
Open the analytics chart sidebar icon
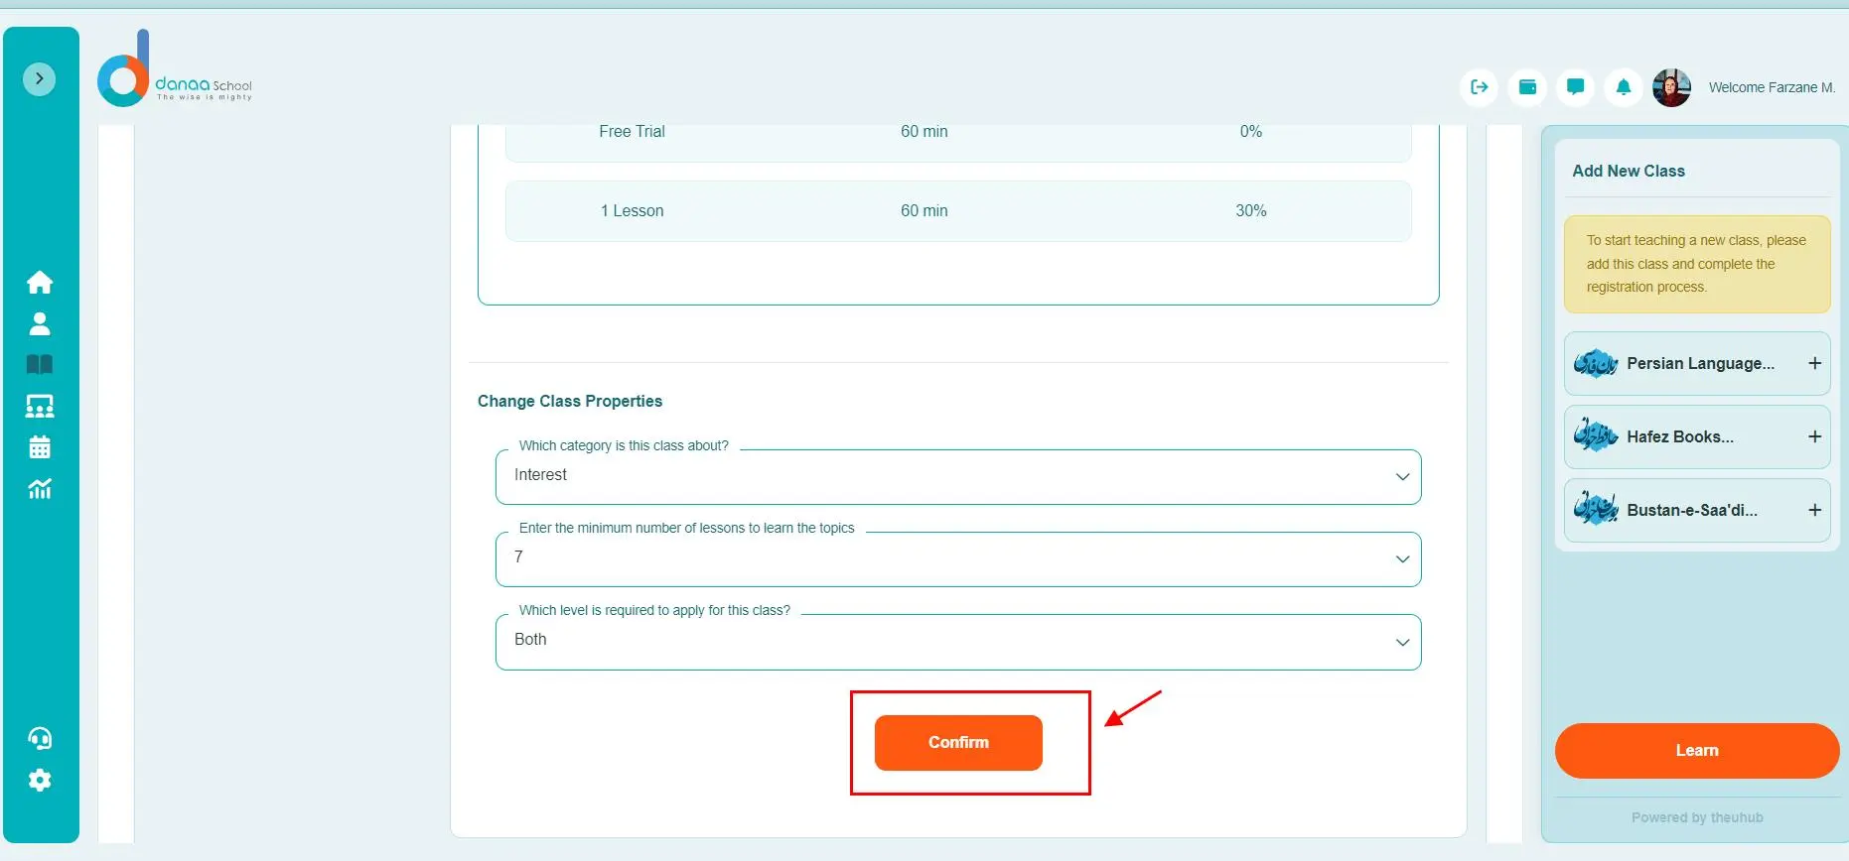(40, 489)
